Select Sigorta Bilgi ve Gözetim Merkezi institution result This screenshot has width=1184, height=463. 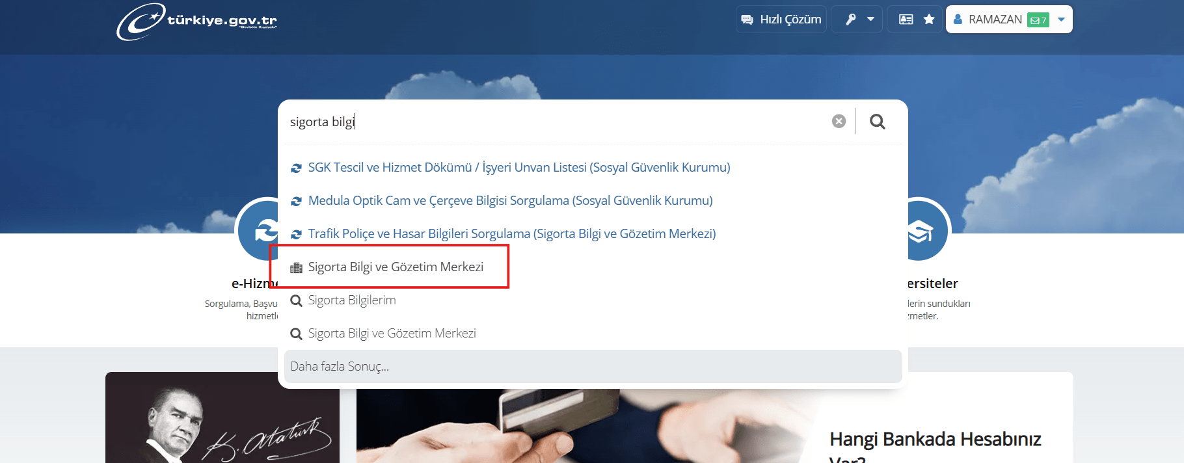point(396,267)
